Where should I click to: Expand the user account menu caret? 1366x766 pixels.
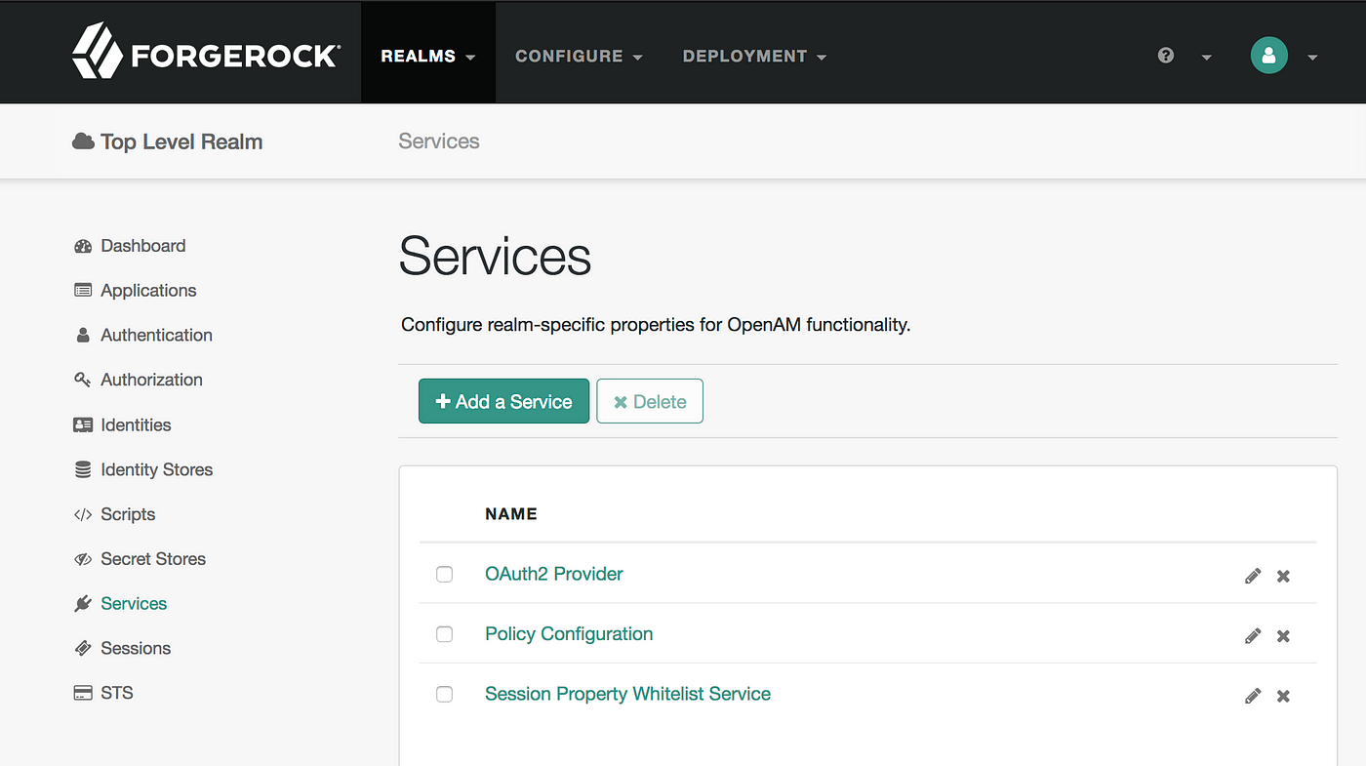(x=1311, y=57)
